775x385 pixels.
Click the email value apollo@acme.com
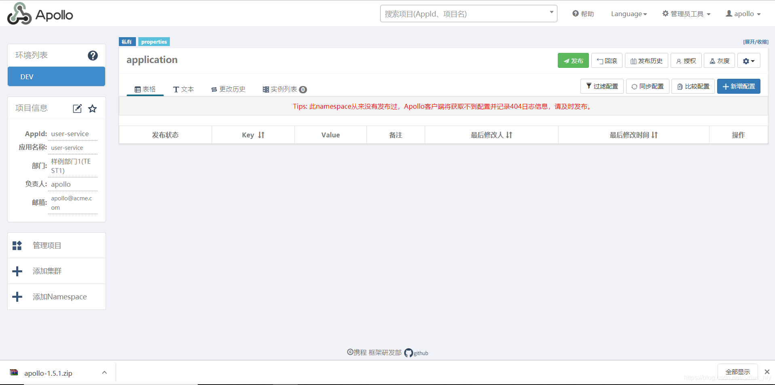[72, 203]
